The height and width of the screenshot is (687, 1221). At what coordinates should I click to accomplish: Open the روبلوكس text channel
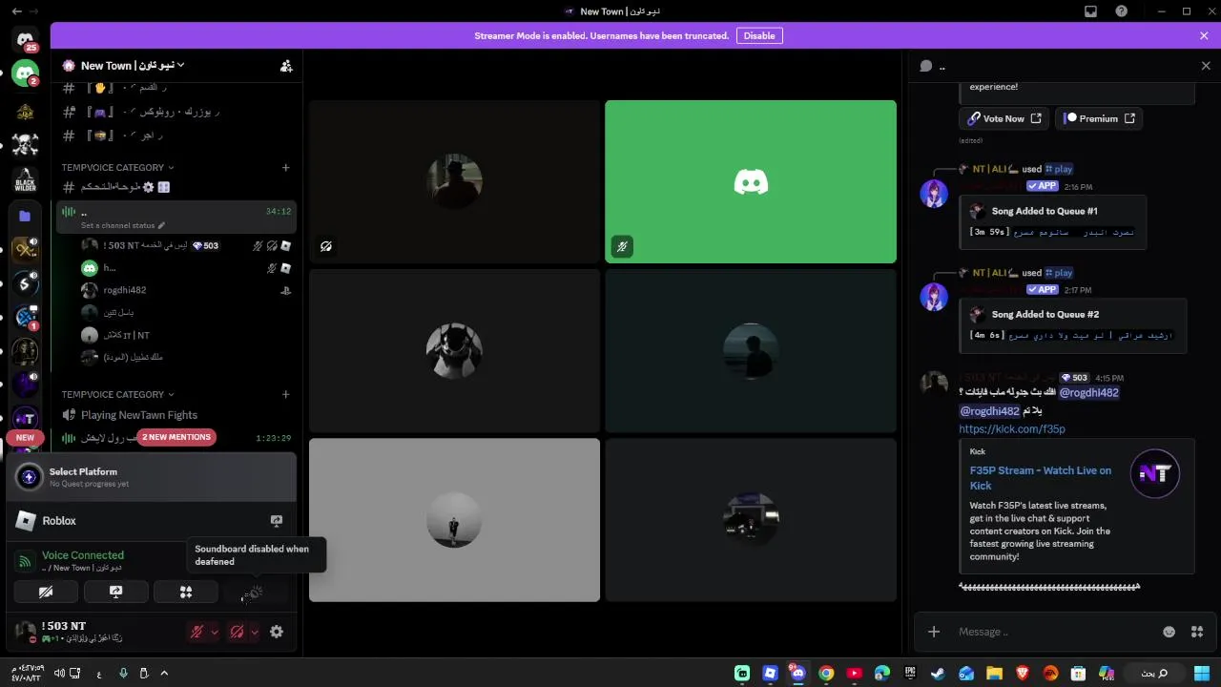[x=176, y=112]
